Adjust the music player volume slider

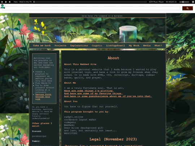184,2
